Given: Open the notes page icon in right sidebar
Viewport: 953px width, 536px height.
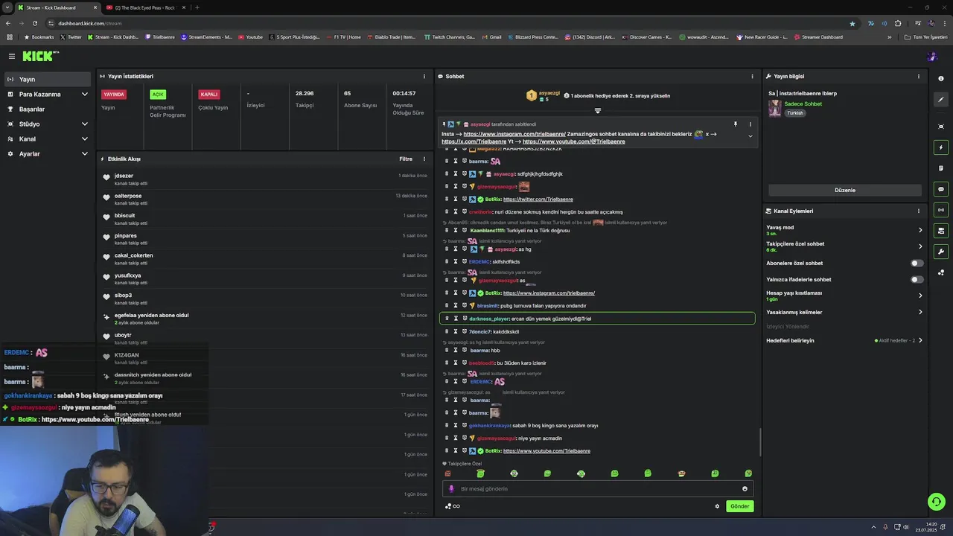Looking at the screenshot, I should (x=941, y=168).
